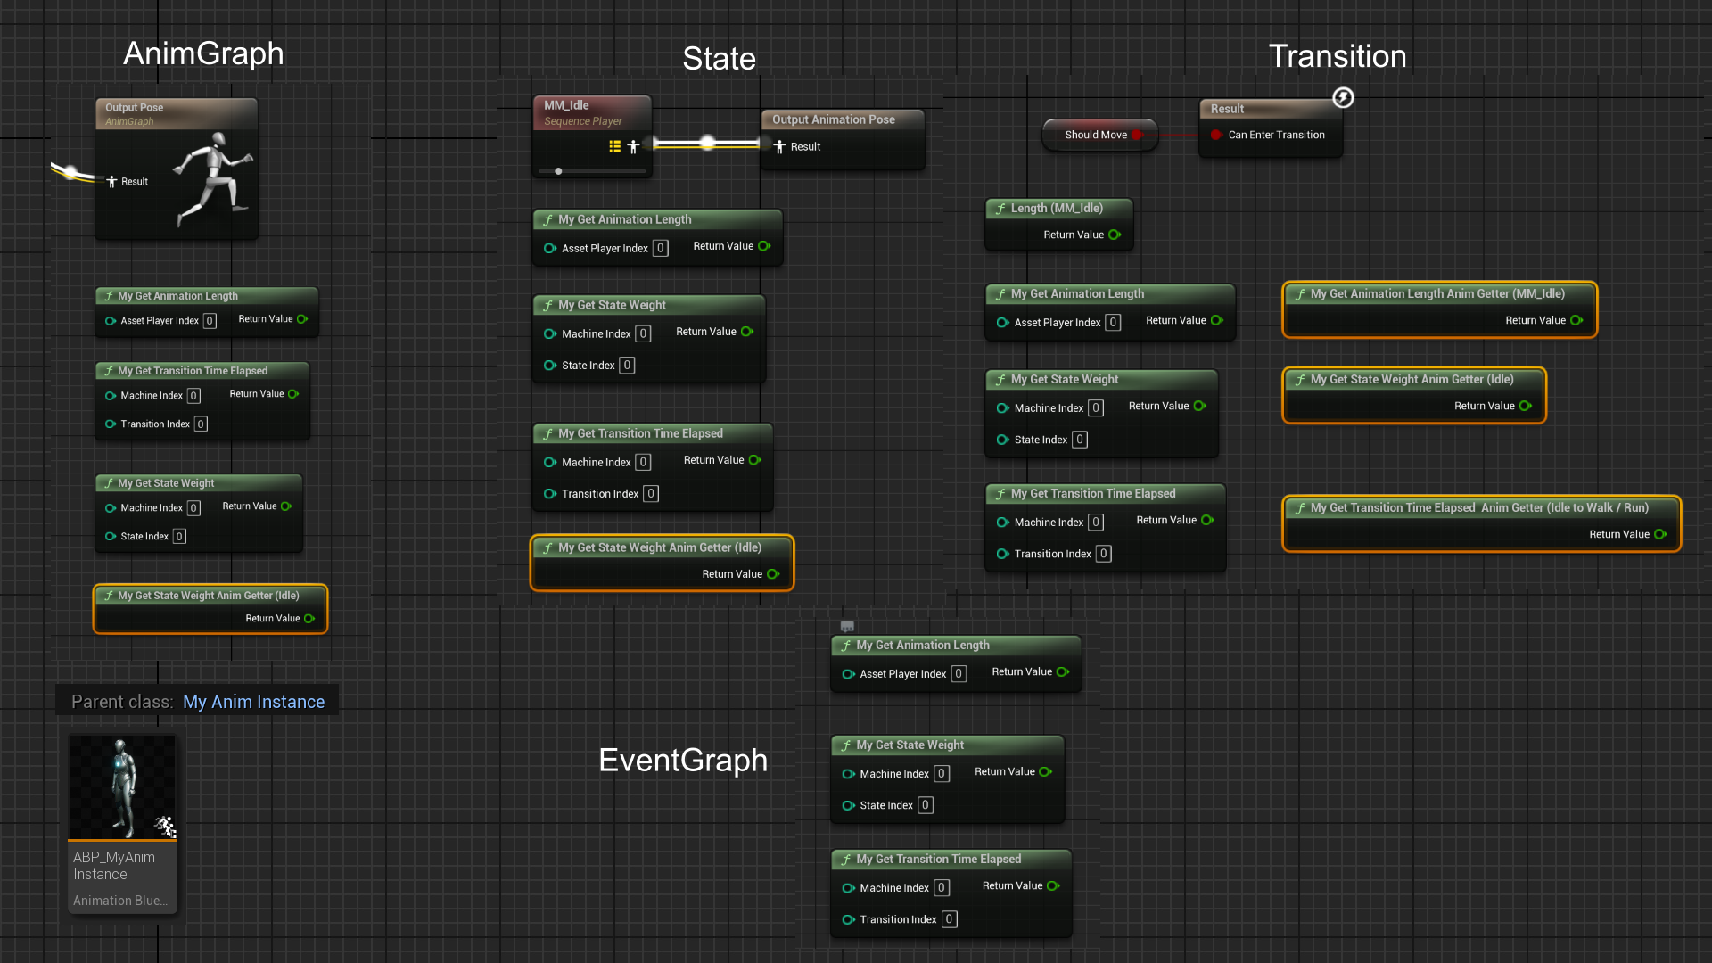
Task: Click the Return Value pin of the State-section Anim Getter (Idle) node
Action: click(x=772, y=574)
